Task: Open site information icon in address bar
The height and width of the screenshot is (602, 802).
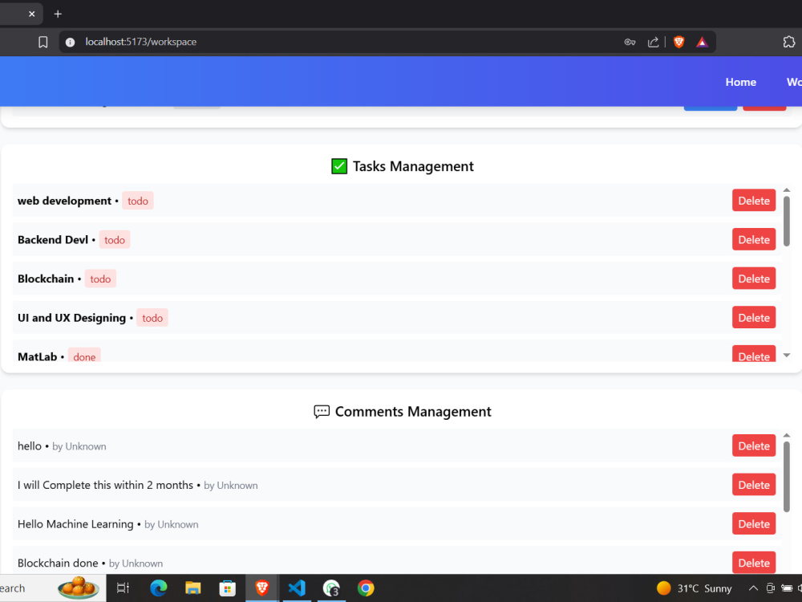Action: tap(70, 42)
